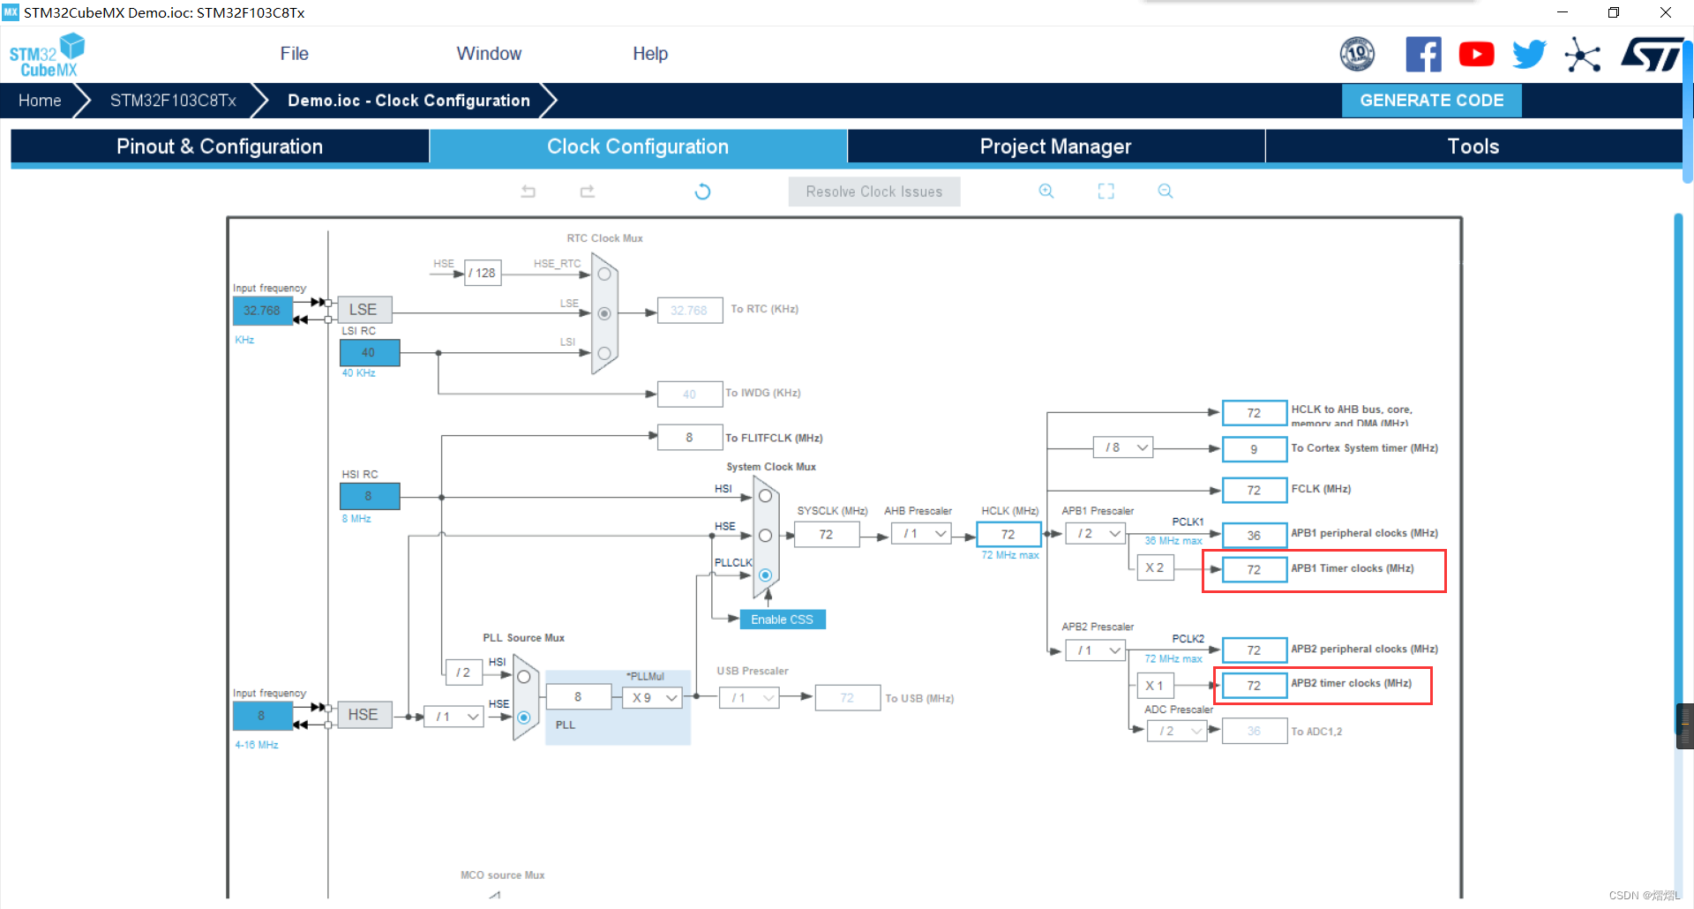Click the To FLITFCLK 8 field

[690, 438]
